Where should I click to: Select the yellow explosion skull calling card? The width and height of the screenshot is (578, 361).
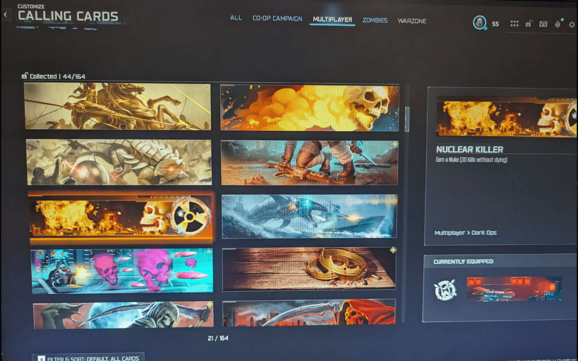click(x=310, y=108)
